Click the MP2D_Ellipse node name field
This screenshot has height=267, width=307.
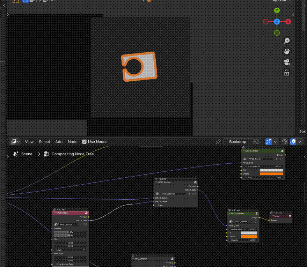tap(68, 224)
